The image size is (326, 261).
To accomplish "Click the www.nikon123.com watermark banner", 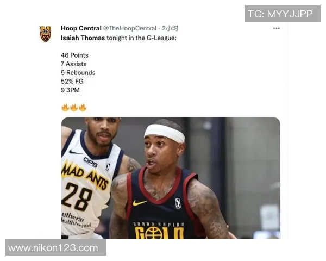I will tap(56, 247).
